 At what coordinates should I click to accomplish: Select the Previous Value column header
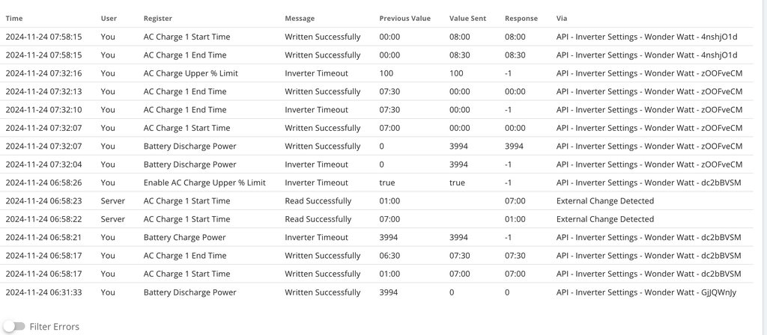tap(404, 18)
